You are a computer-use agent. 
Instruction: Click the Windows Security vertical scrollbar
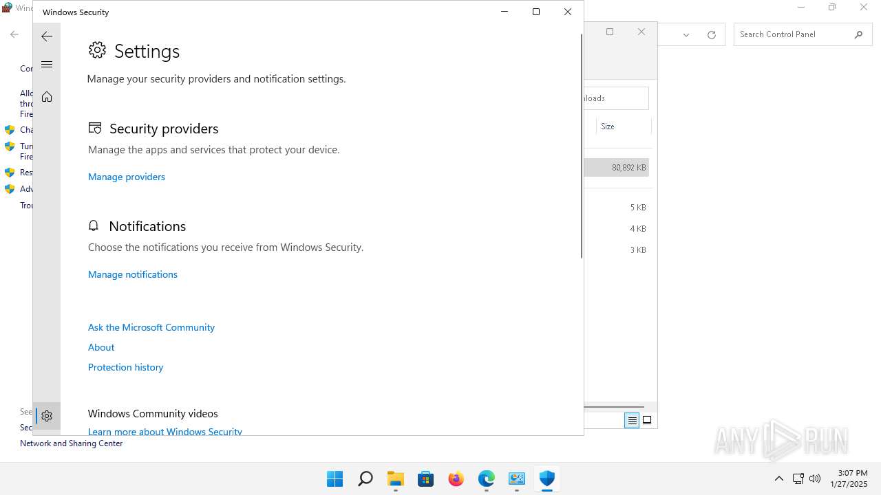point(582,144)
